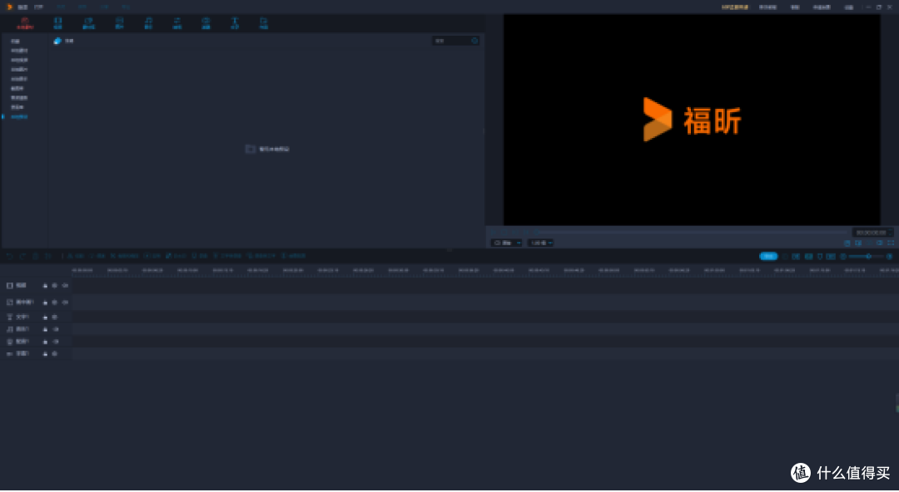Enter fullscreen preview using corner expand icon
This screenshot has width=899, height=492.
(891, 243)
